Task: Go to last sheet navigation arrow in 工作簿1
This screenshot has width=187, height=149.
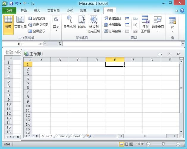Action: point(37,136)
